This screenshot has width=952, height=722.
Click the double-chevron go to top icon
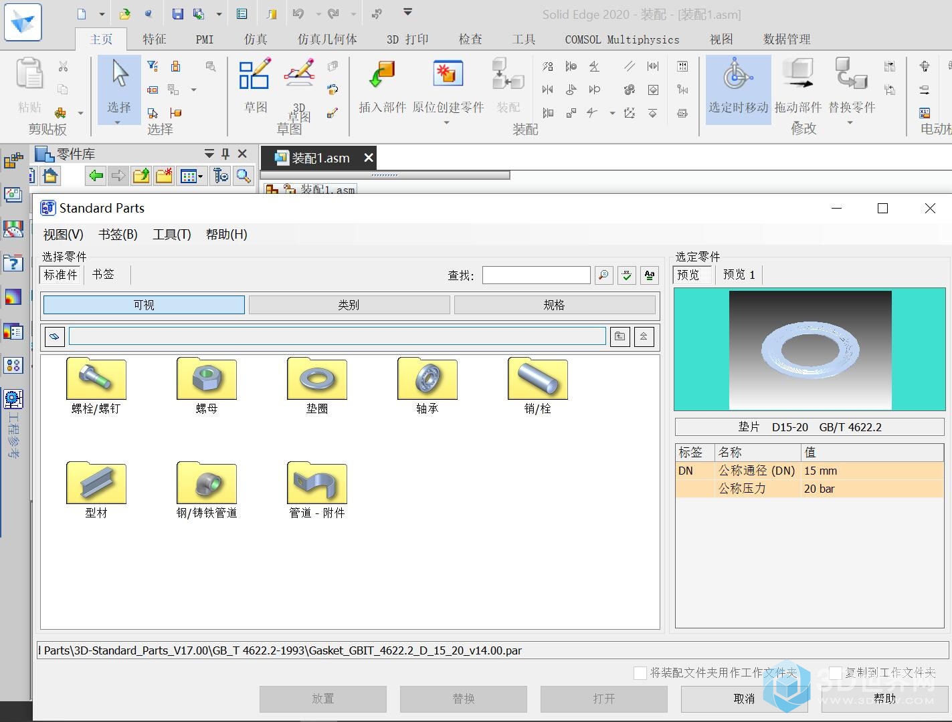point(644,336)
